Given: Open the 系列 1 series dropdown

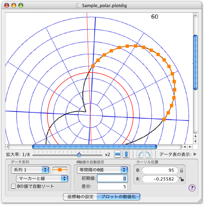Looking at the screenshot, I should 30,170.
